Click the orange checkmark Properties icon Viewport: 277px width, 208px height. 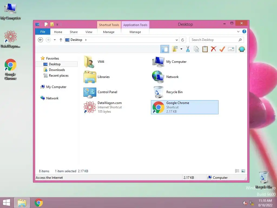click(x=222, y=49)
